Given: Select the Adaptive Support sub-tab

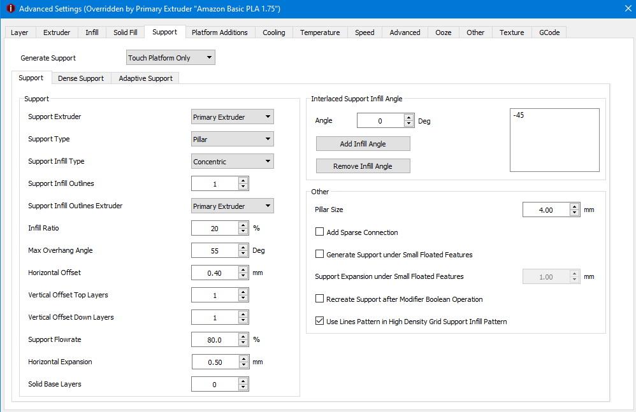Looking at the screenshot, I should 145,78.
